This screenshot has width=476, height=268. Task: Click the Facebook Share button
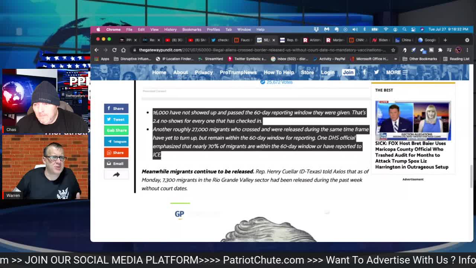(x=116, y=108)
